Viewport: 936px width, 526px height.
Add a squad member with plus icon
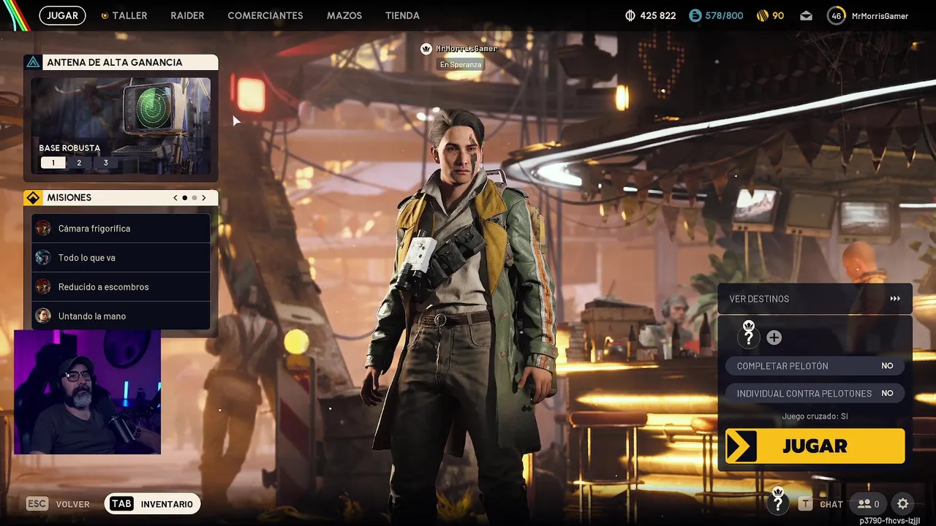[x=774, y=338]
